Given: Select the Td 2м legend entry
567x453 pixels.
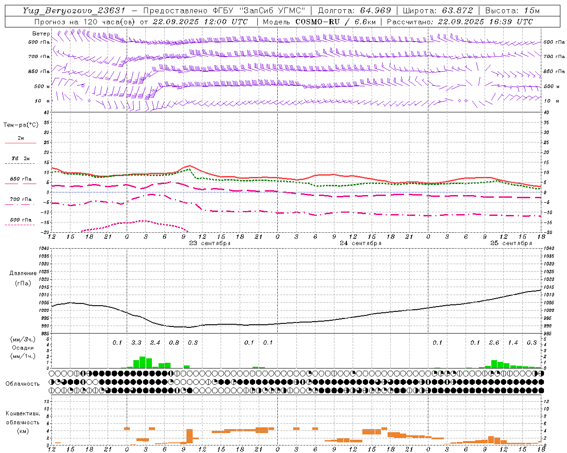Looking at the screenshot, I should pyautogui.click(x=20, y=158).
